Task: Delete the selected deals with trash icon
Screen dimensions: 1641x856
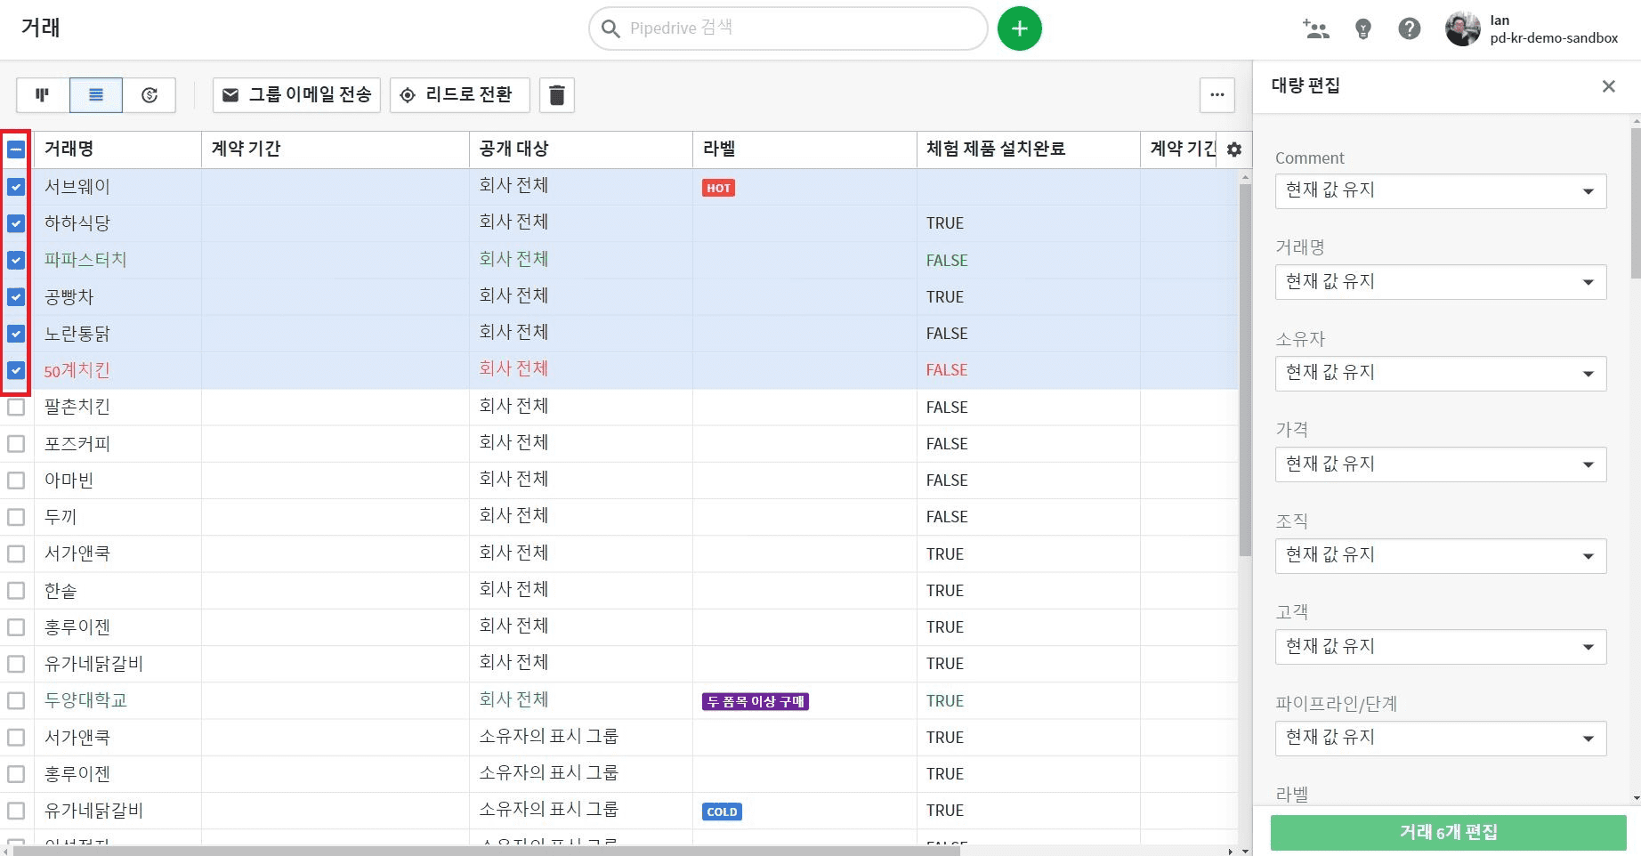Action: click(x=557, y=95)
